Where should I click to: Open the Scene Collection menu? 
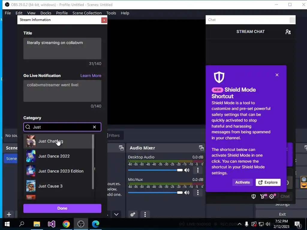[87, 13]
